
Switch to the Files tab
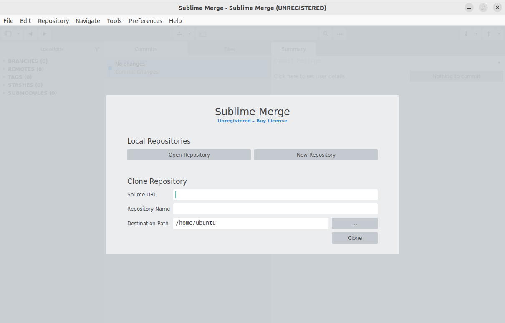pos(229,49)
